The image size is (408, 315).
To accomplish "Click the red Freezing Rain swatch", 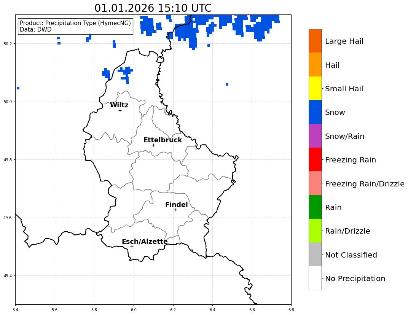I will pos(315,159).
